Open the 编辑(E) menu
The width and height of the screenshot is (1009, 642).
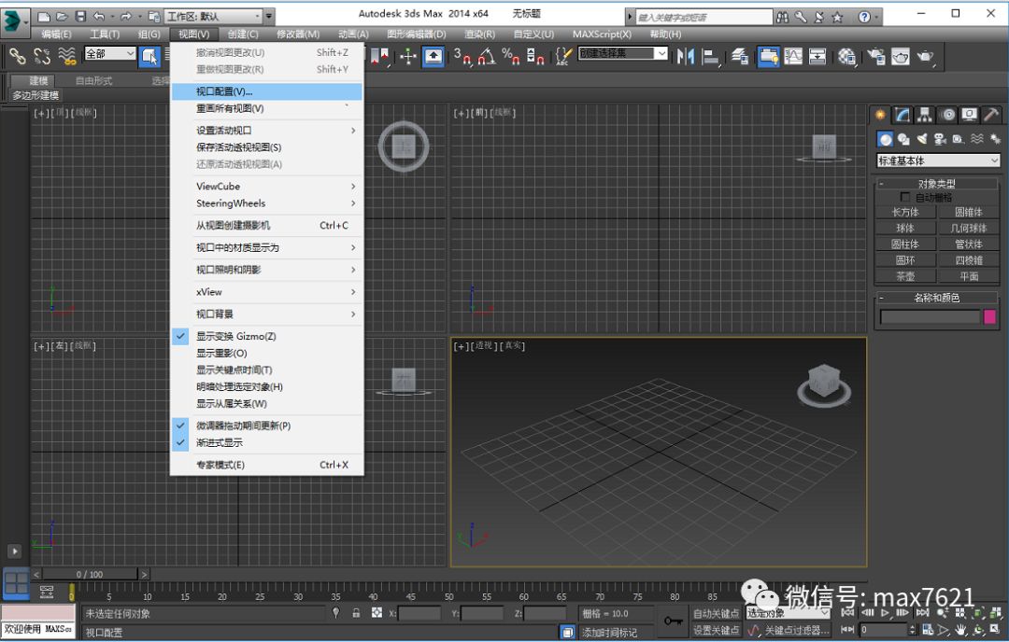56,35
